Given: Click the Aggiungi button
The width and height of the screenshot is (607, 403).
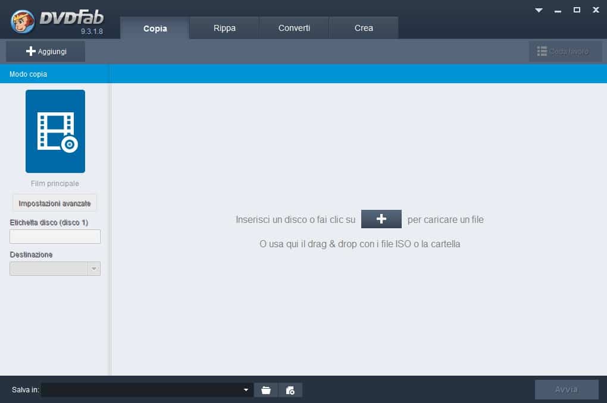Looking at the screenshot, I should (x=45, y=52).
